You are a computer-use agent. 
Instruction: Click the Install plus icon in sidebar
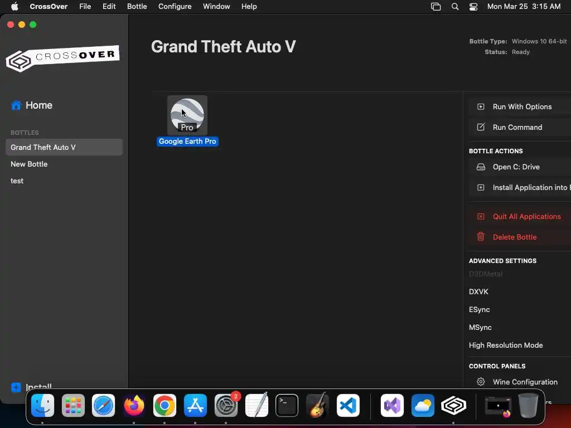click(x=16, y=387)
